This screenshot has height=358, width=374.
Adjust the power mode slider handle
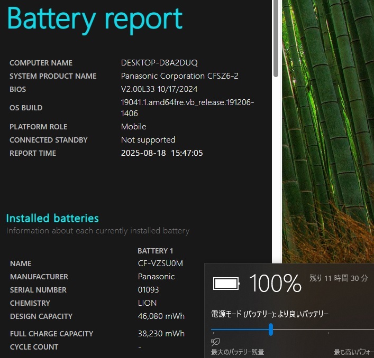tap(271, 329)
